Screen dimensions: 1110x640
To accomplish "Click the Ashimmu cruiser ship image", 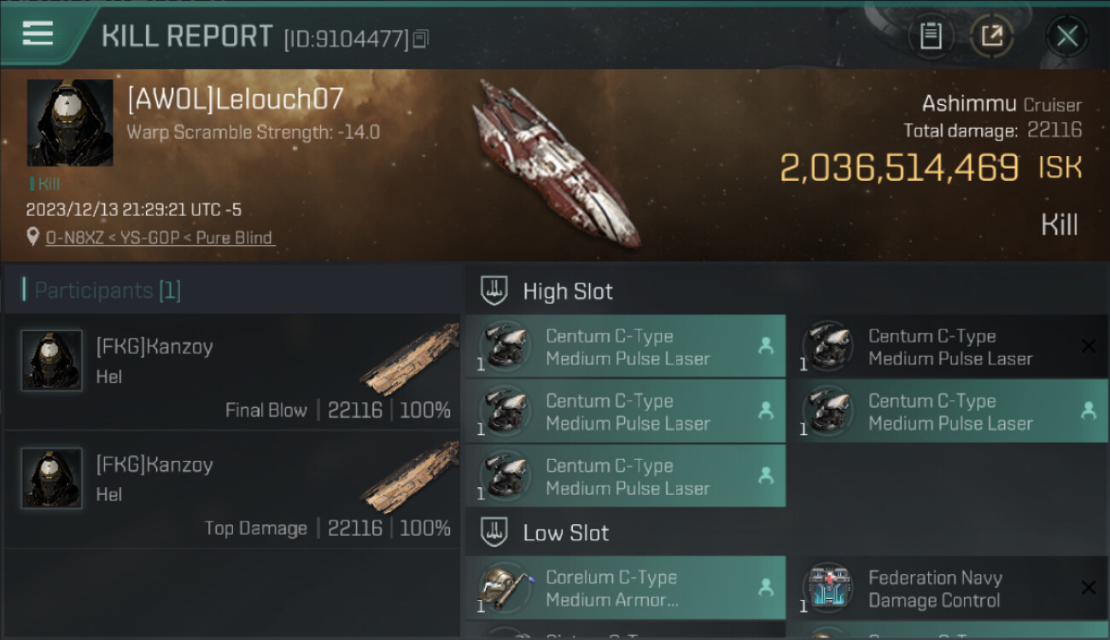I will click(557, 162).
